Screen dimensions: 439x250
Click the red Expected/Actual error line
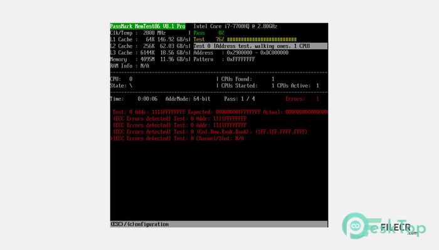220,112
